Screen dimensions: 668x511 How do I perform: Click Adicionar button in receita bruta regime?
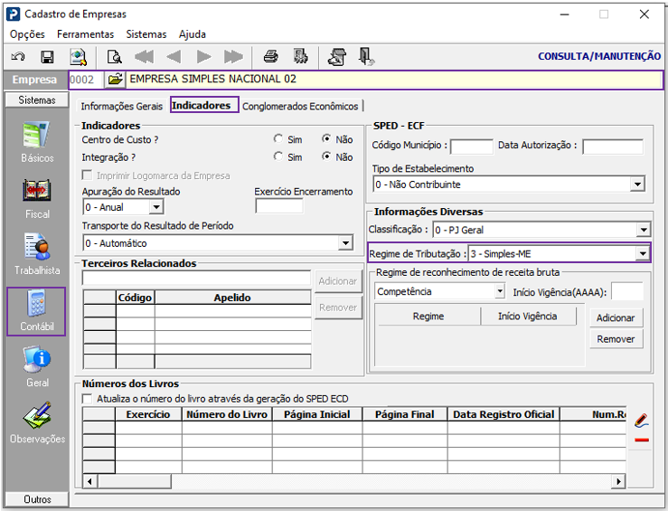616,318
